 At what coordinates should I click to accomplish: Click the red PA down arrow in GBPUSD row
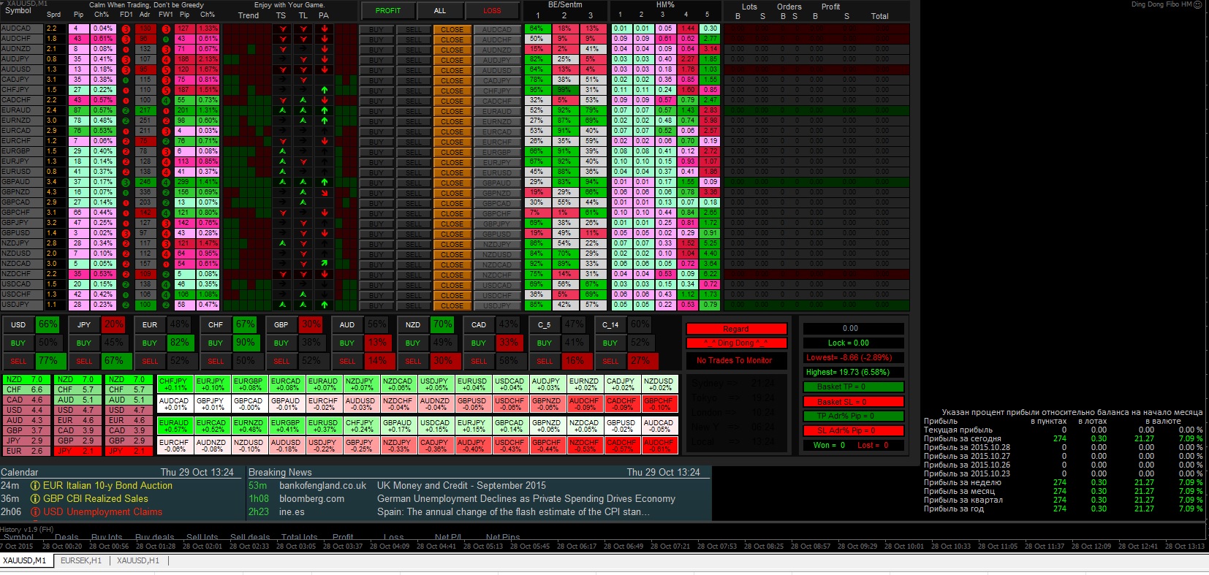[325, 234]
